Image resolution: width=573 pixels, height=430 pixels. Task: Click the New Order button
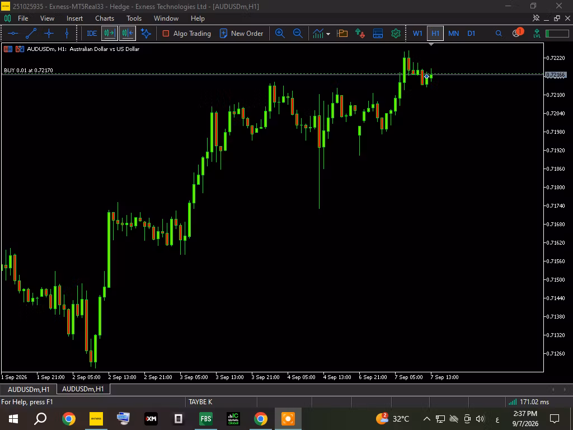(x=241, y=33)
